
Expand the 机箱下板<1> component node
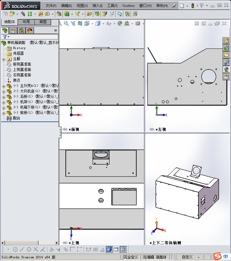click(x=4, y=108)
